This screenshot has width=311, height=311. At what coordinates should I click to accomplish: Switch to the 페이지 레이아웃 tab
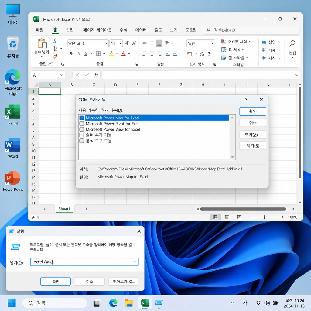(x=97, y=30)
